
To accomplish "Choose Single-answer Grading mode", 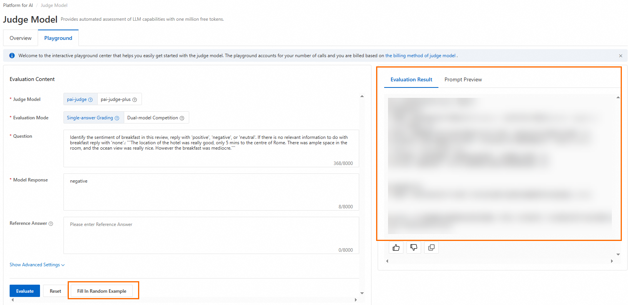I will [x=93, y=118].
